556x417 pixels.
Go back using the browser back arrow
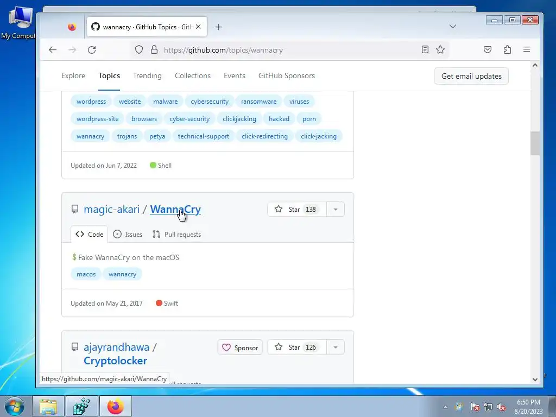click(x=53, y=49)
